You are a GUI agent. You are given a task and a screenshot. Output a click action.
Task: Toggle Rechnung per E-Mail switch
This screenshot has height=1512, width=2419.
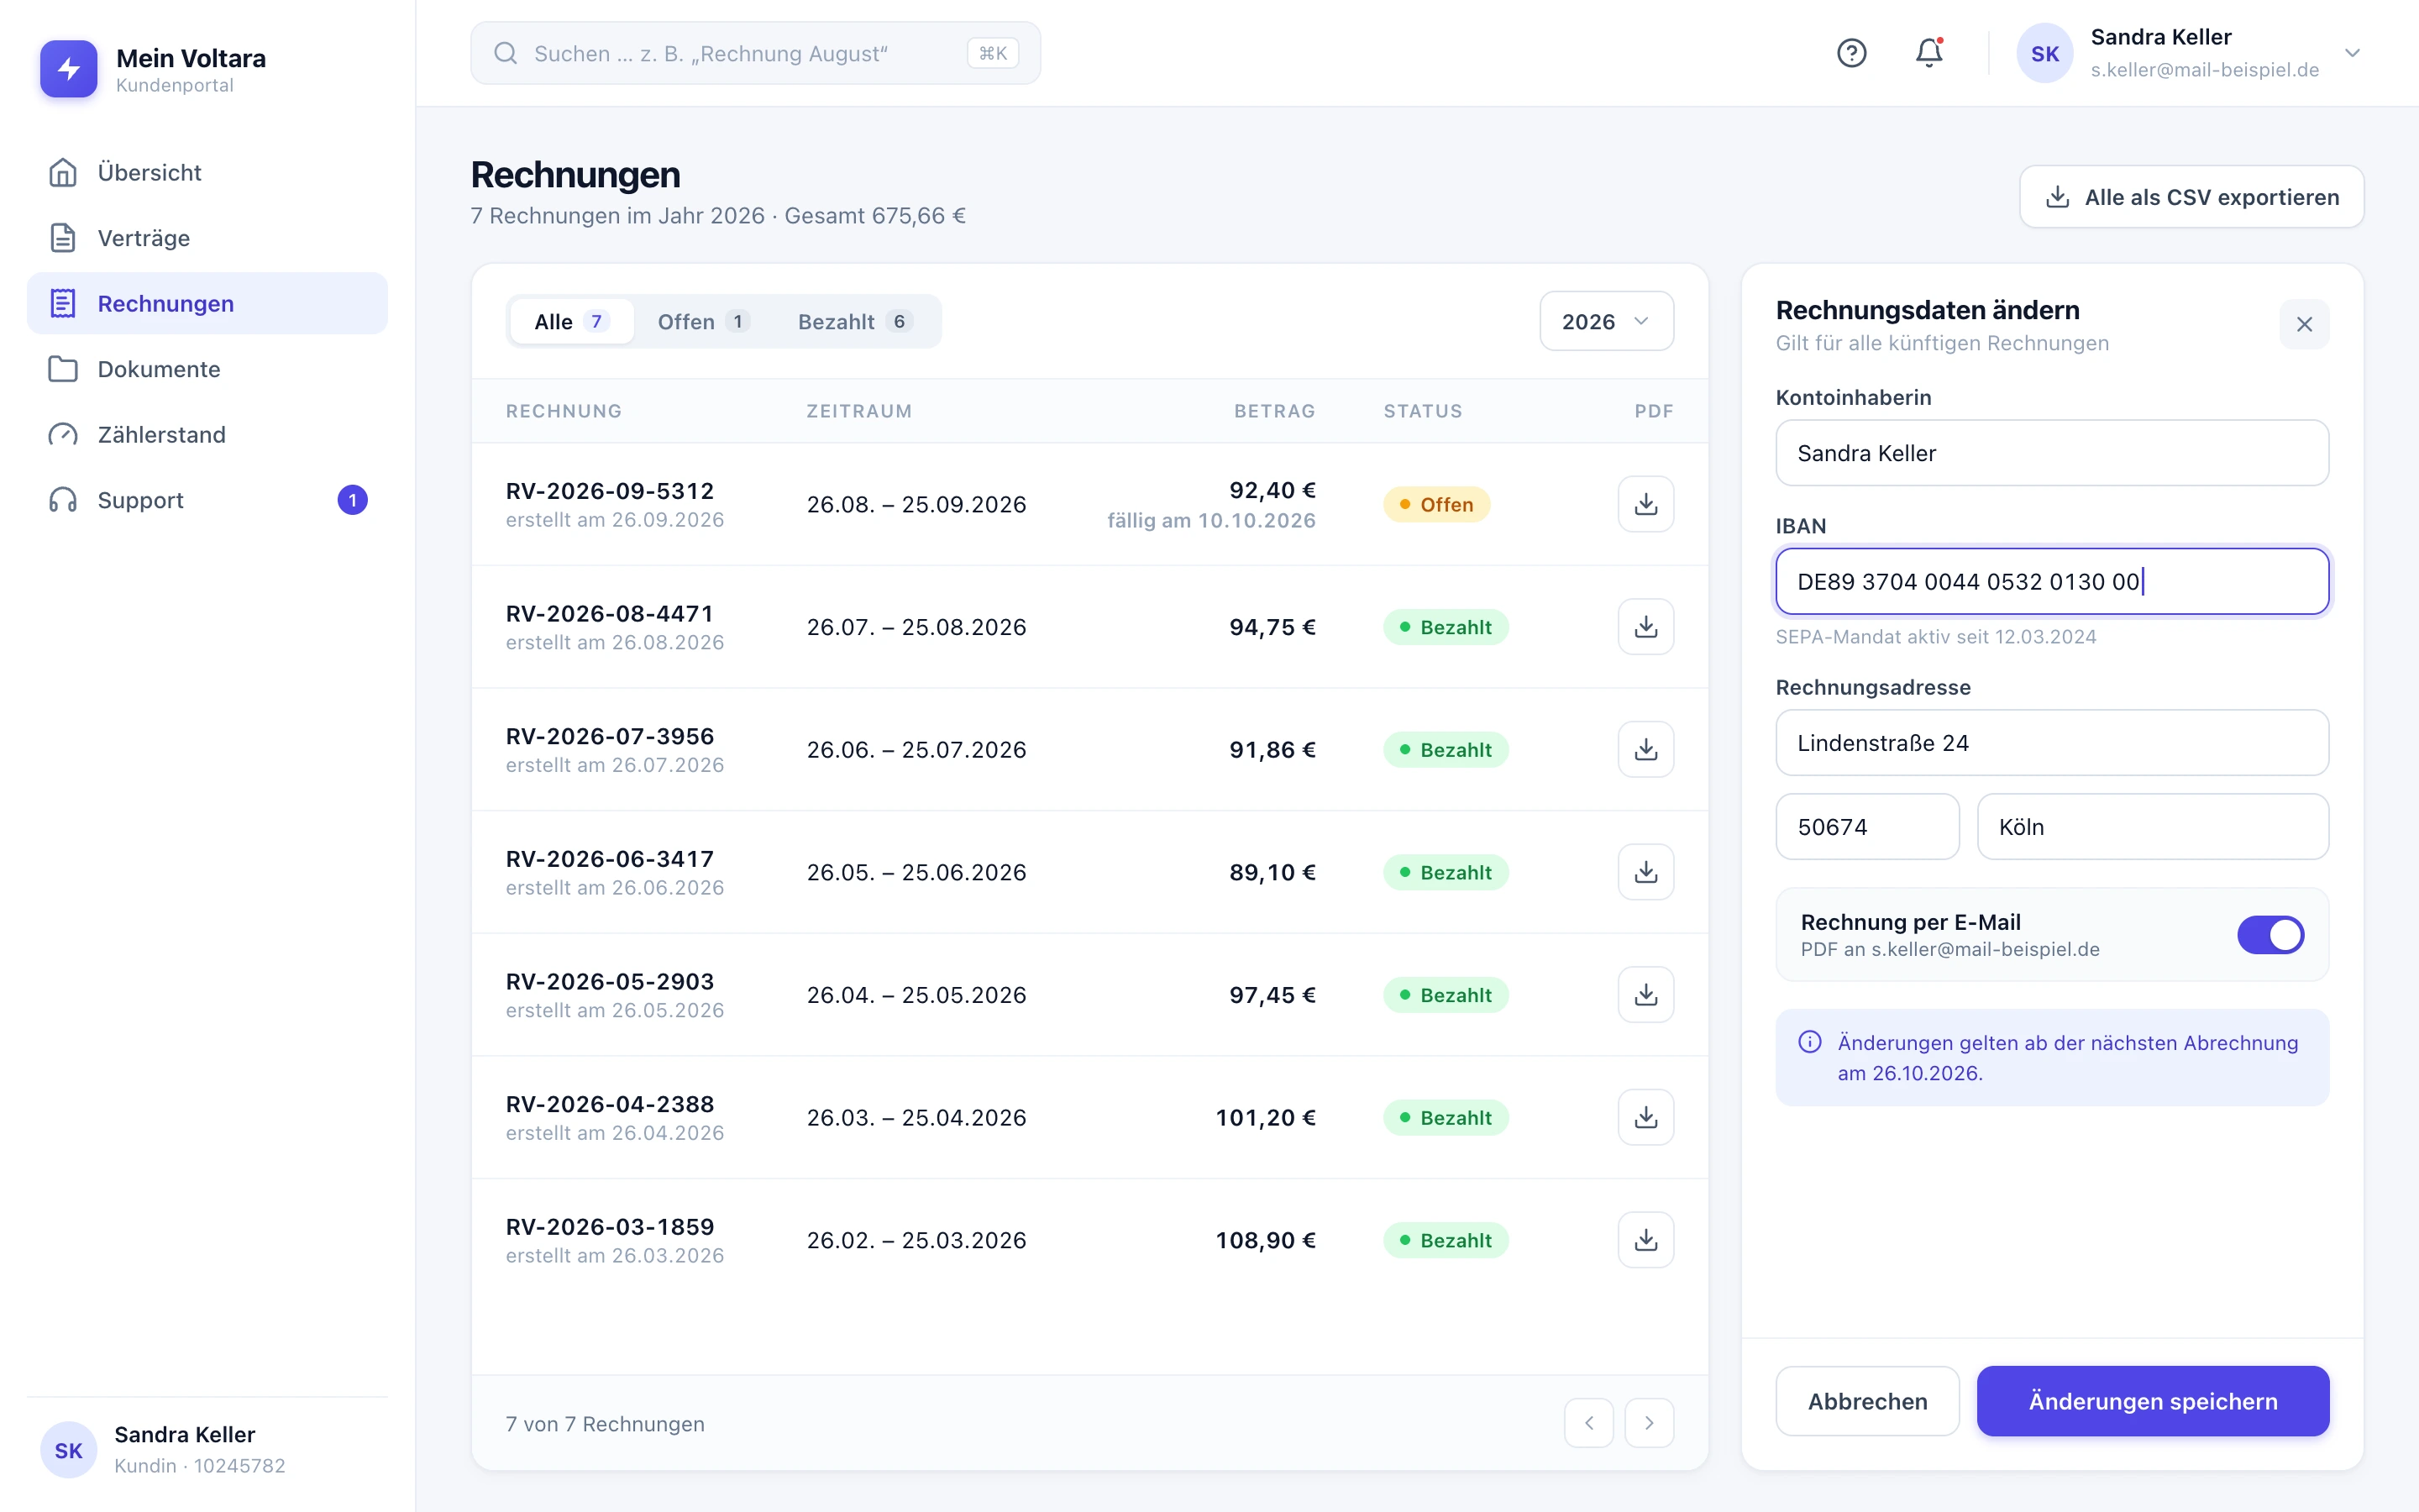point(2270,935)
